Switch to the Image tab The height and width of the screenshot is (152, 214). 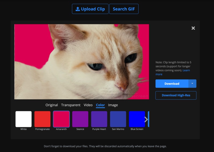pyautogui.click(x=113, y=105)
